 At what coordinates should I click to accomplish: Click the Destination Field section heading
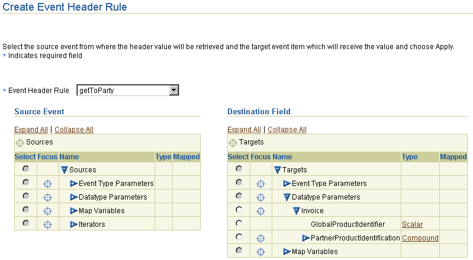259,111
